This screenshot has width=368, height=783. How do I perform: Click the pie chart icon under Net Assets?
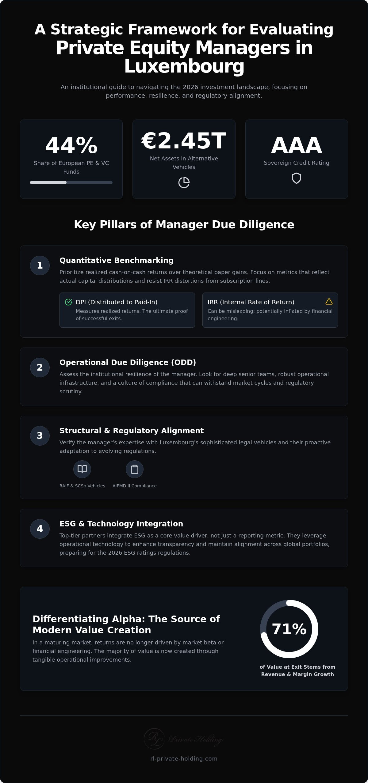click(x=184, y=183)
